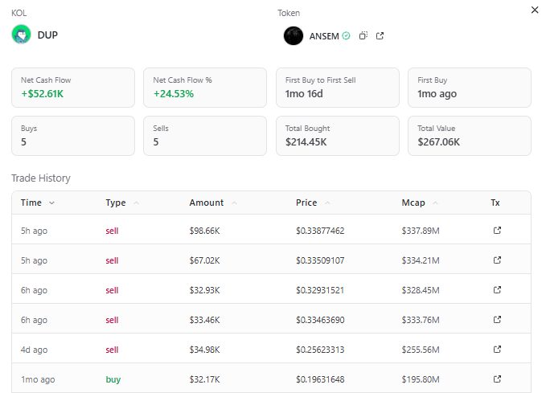Click the $32.93K amount cell
This screenshot has width=546, height=393.
(204, 290)
